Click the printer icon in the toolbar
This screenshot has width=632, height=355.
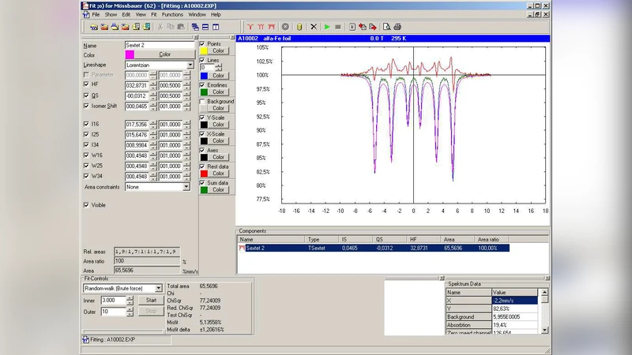click(397, 26)
